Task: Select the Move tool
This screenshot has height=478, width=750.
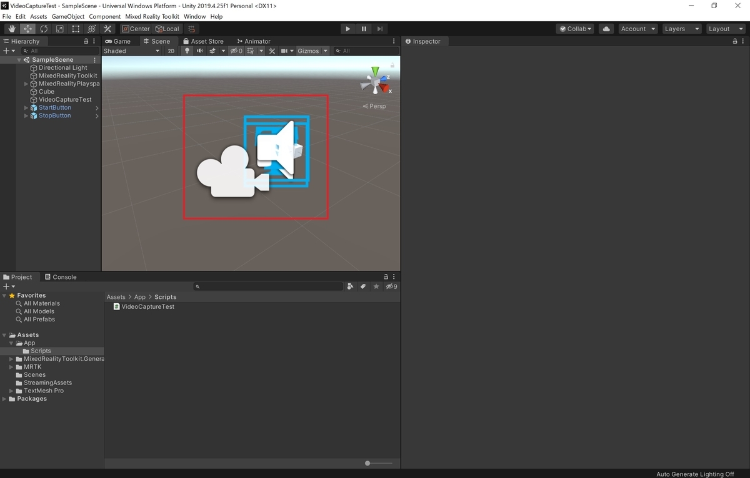Action: (28, 29)
